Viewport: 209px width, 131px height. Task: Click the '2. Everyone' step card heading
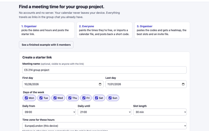tap(87, 26)
